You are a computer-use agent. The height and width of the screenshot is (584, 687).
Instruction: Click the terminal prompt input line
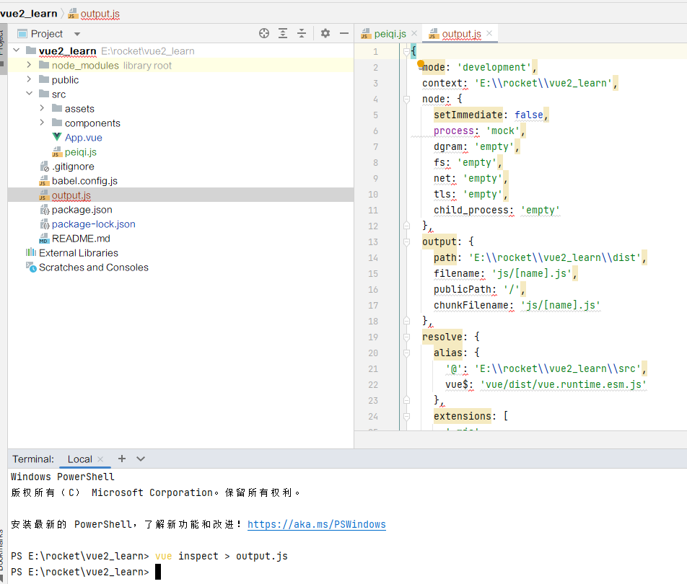point(158,572)
